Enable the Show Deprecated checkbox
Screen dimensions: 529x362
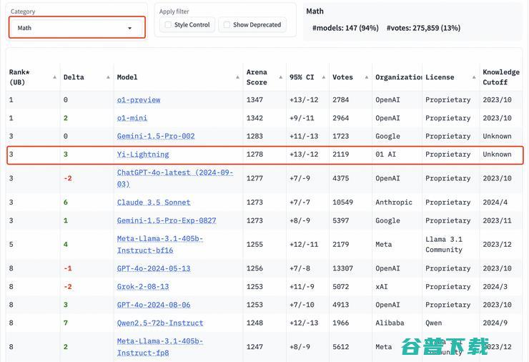[227, 24]
